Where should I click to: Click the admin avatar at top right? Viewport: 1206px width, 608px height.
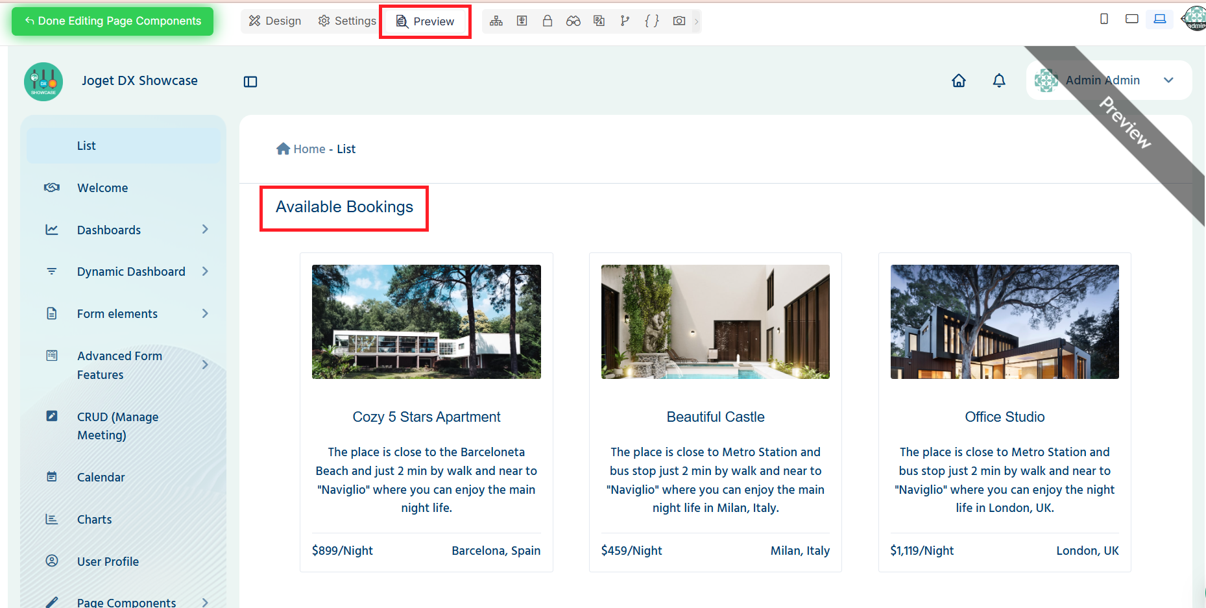1194,18
